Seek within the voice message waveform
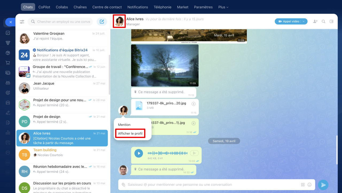 coord(168,153)
